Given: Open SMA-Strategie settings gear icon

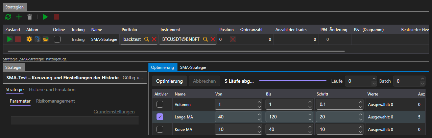Looking at the screenshot, I should click(x=29, y=39).
